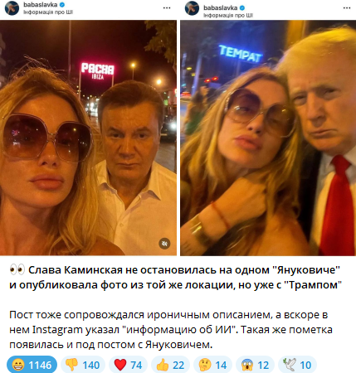Add the screaming face reaction with 12
356x373 pixels.
point(255,365)
